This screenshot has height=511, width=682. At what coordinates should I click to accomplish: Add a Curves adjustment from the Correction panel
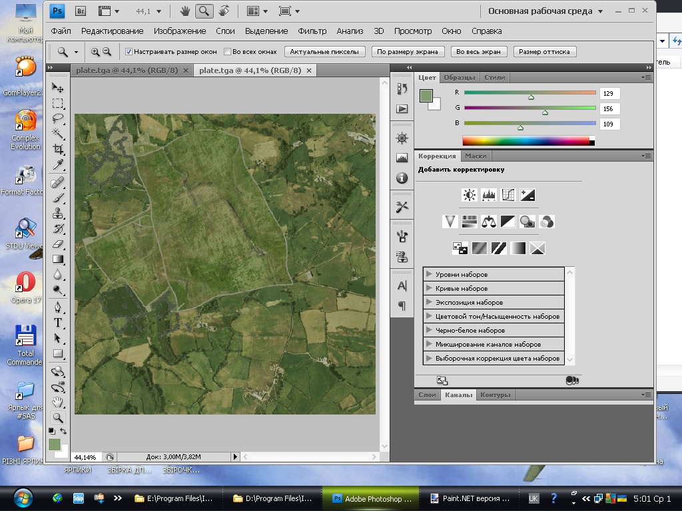(x=508, y=195)
